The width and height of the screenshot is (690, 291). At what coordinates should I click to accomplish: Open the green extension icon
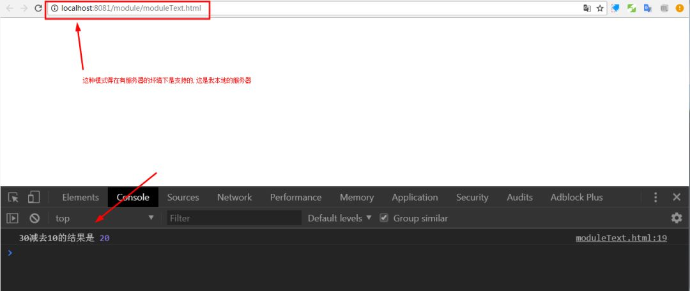(x=631, y=8)
